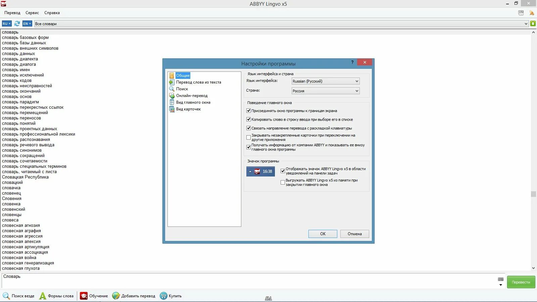Toggle 'Связать направление перевода с раскладкой клавиатуры'
Viewport: 537px width, 302px height.
(249, 128)
